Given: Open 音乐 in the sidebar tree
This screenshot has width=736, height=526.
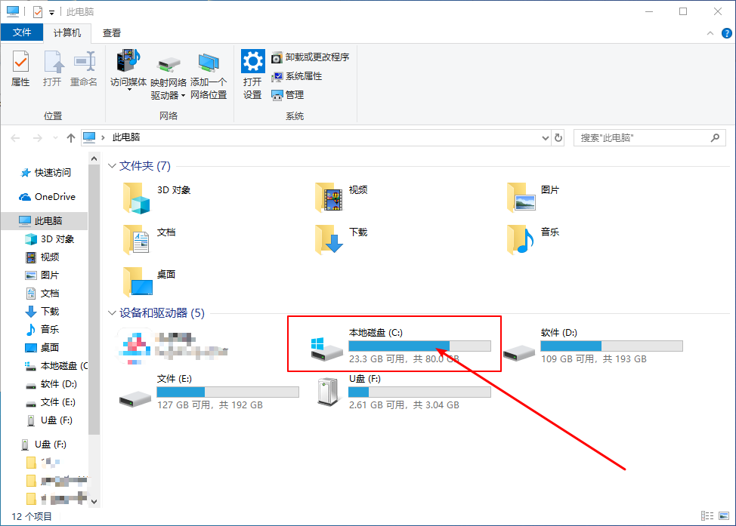Looking at the screenshot, I should [42, 330].
